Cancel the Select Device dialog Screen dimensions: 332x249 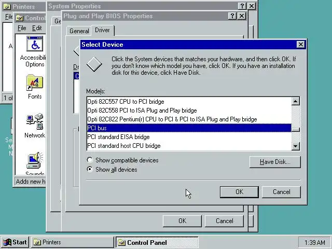281,192
